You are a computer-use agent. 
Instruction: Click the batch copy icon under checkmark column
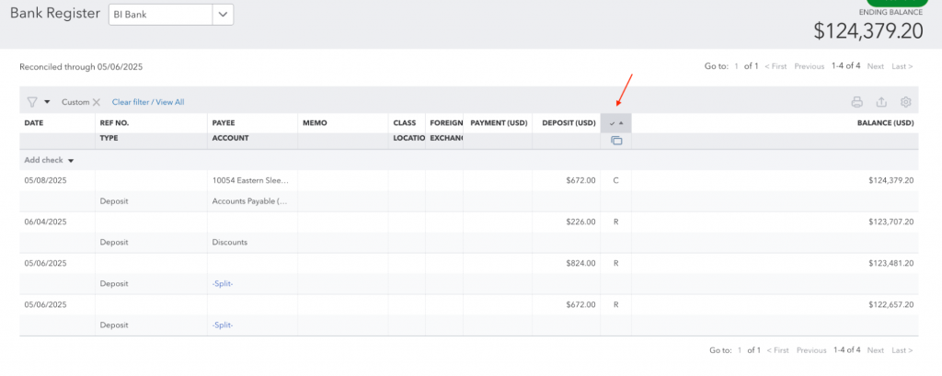pos(615,141)
